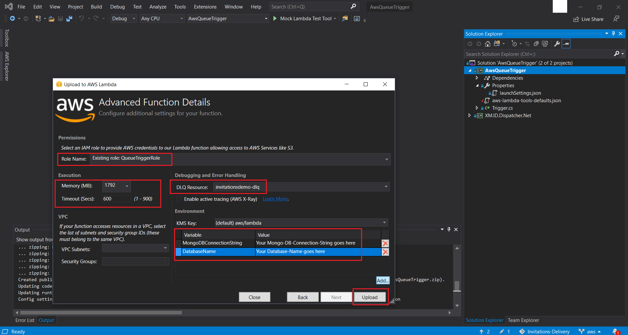Create a new project from toolbar
This screenshot has width=628, height=335.
tap(38, 19)
